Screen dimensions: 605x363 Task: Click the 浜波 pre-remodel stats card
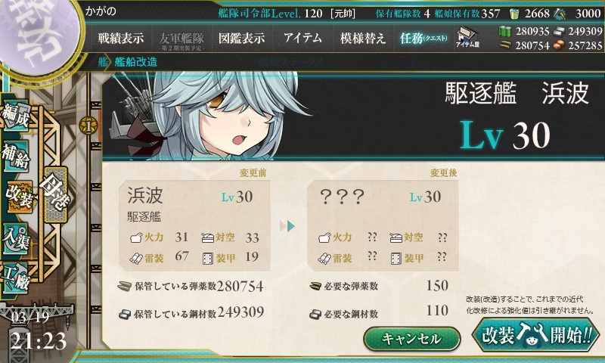[194, 225]
